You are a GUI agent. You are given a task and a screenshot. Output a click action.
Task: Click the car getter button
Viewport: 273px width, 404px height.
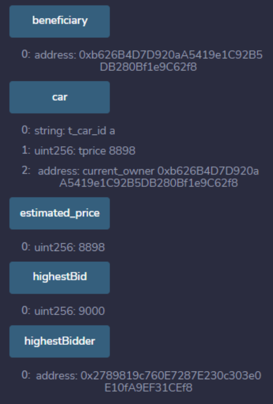tap(59, 98)
